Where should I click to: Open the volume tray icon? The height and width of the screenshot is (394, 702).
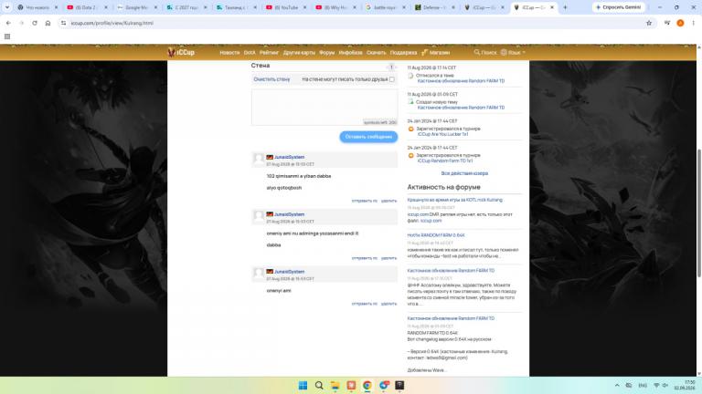pyautogui.click(x=665, y=385)
